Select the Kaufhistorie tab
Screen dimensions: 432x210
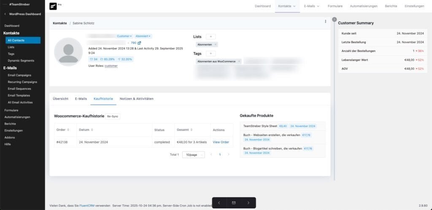[103, 99]
